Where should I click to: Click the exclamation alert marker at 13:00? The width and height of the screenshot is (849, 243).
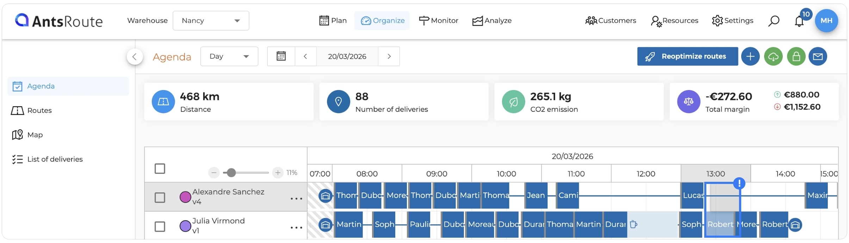[739, 183]
